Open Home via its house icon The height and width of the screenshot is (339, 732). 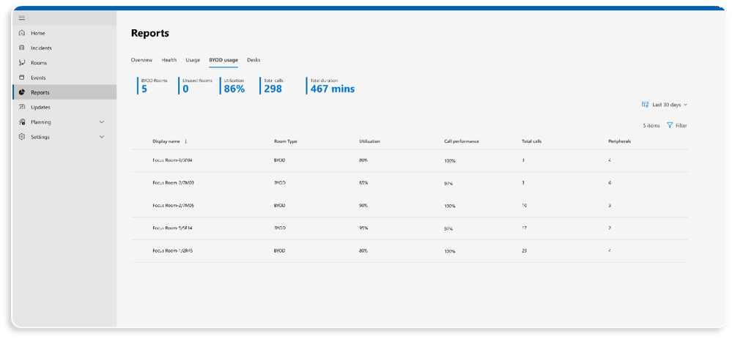pos(22,33)
